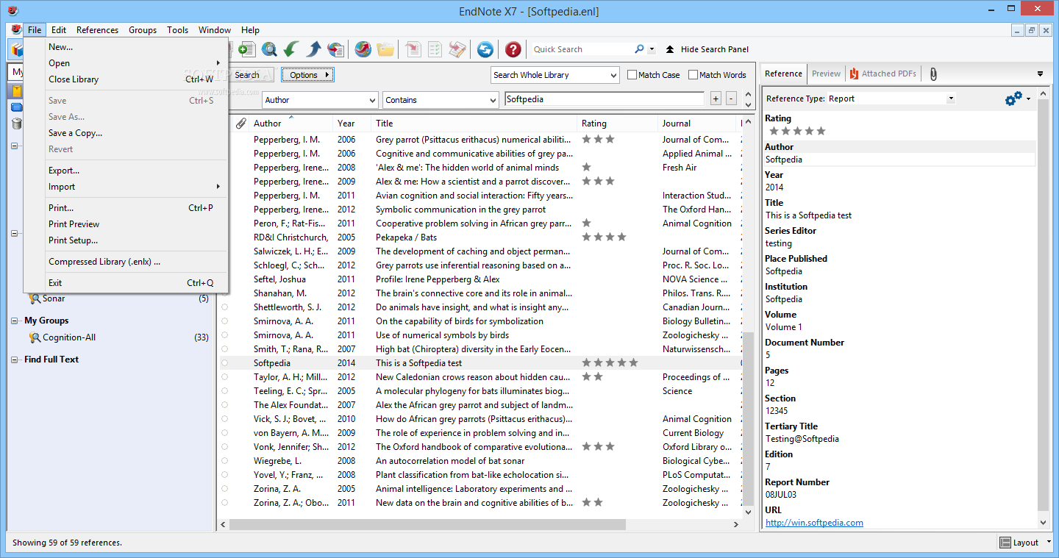Click the reference list vertical scrollbar
The width and height of the screenshot is (1059, 558).
(748, 419)
